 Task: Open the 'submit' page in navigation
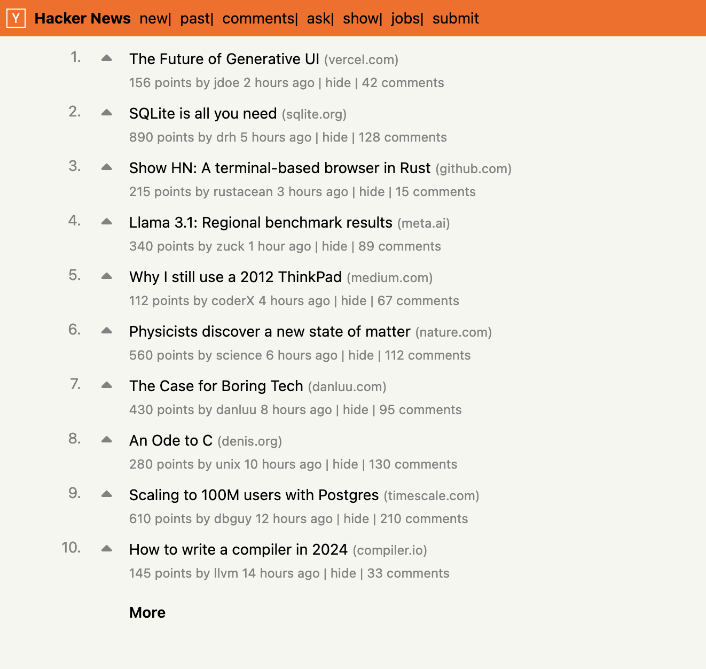pos(456,19)
